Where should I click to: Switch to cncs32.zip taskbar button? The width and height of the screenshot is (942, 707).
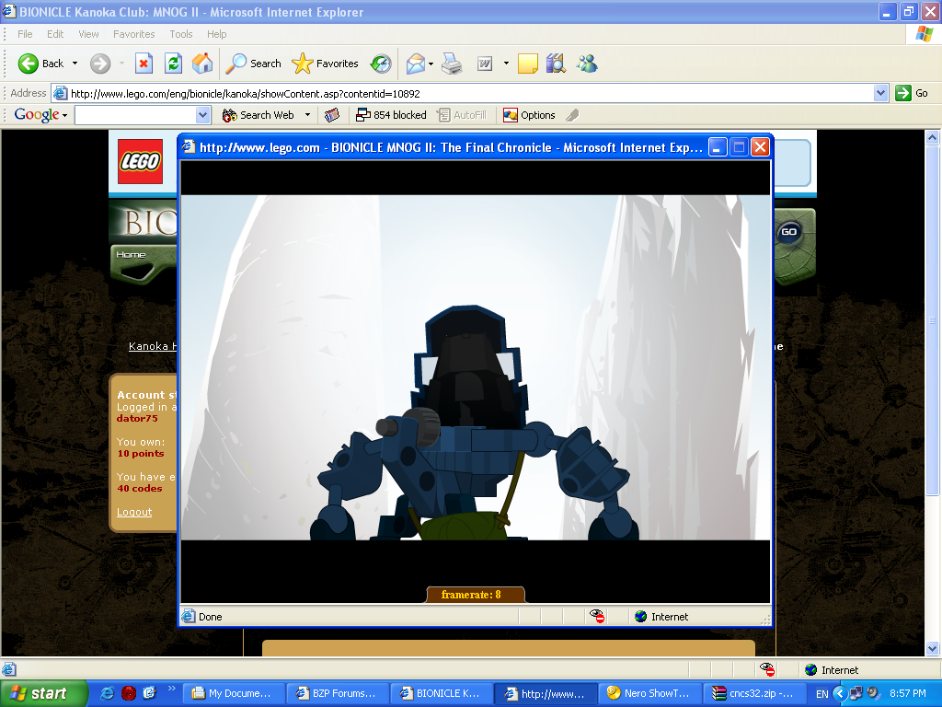pyautogui.click(x=754, y=693)
